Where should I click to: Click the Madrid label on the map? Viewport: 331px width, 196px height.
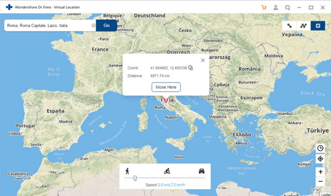tap(65, 122)
